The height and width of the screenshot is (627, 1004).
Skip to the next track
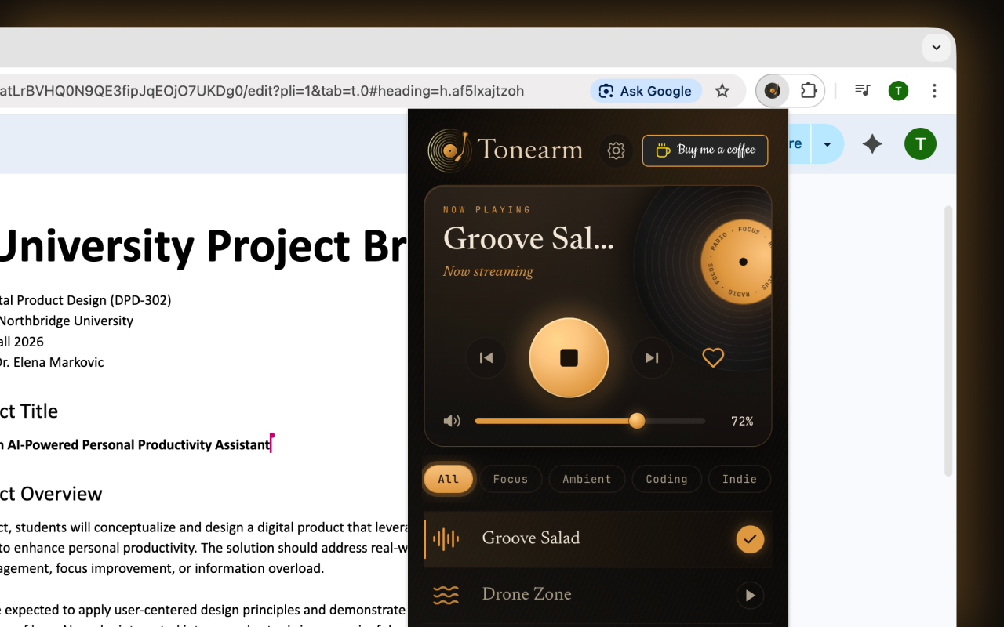[652, 357]
